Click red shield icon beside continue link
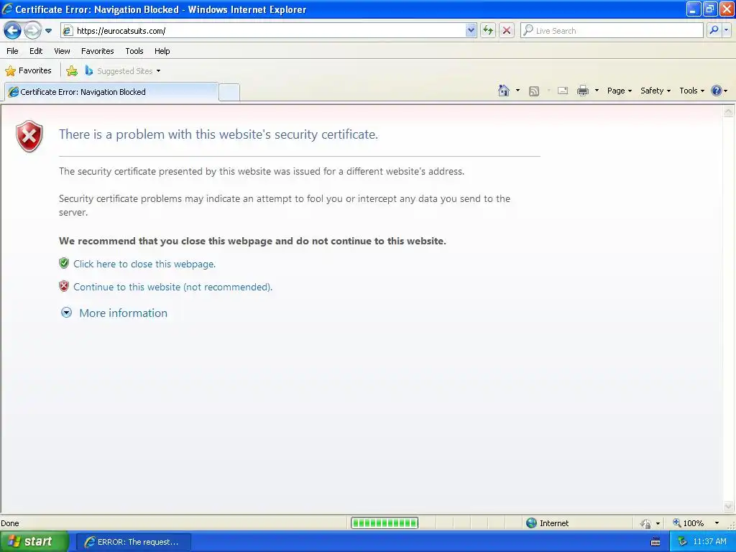The width and height of the screenshot is (736, 552). tap(64, 286)
